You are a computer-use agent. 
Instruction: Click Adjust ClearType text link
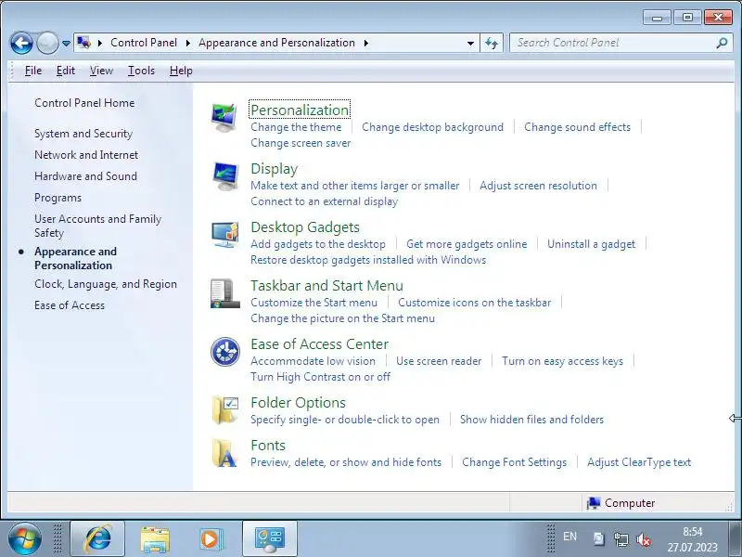pos(639,462)
